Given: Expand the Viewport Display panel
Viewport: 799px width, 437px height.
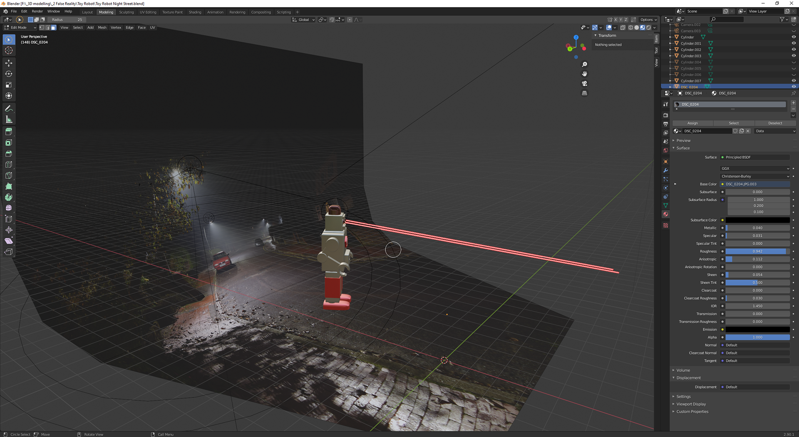Looking at the screenshot, I should pyautogui.click(x=691, y=404).
